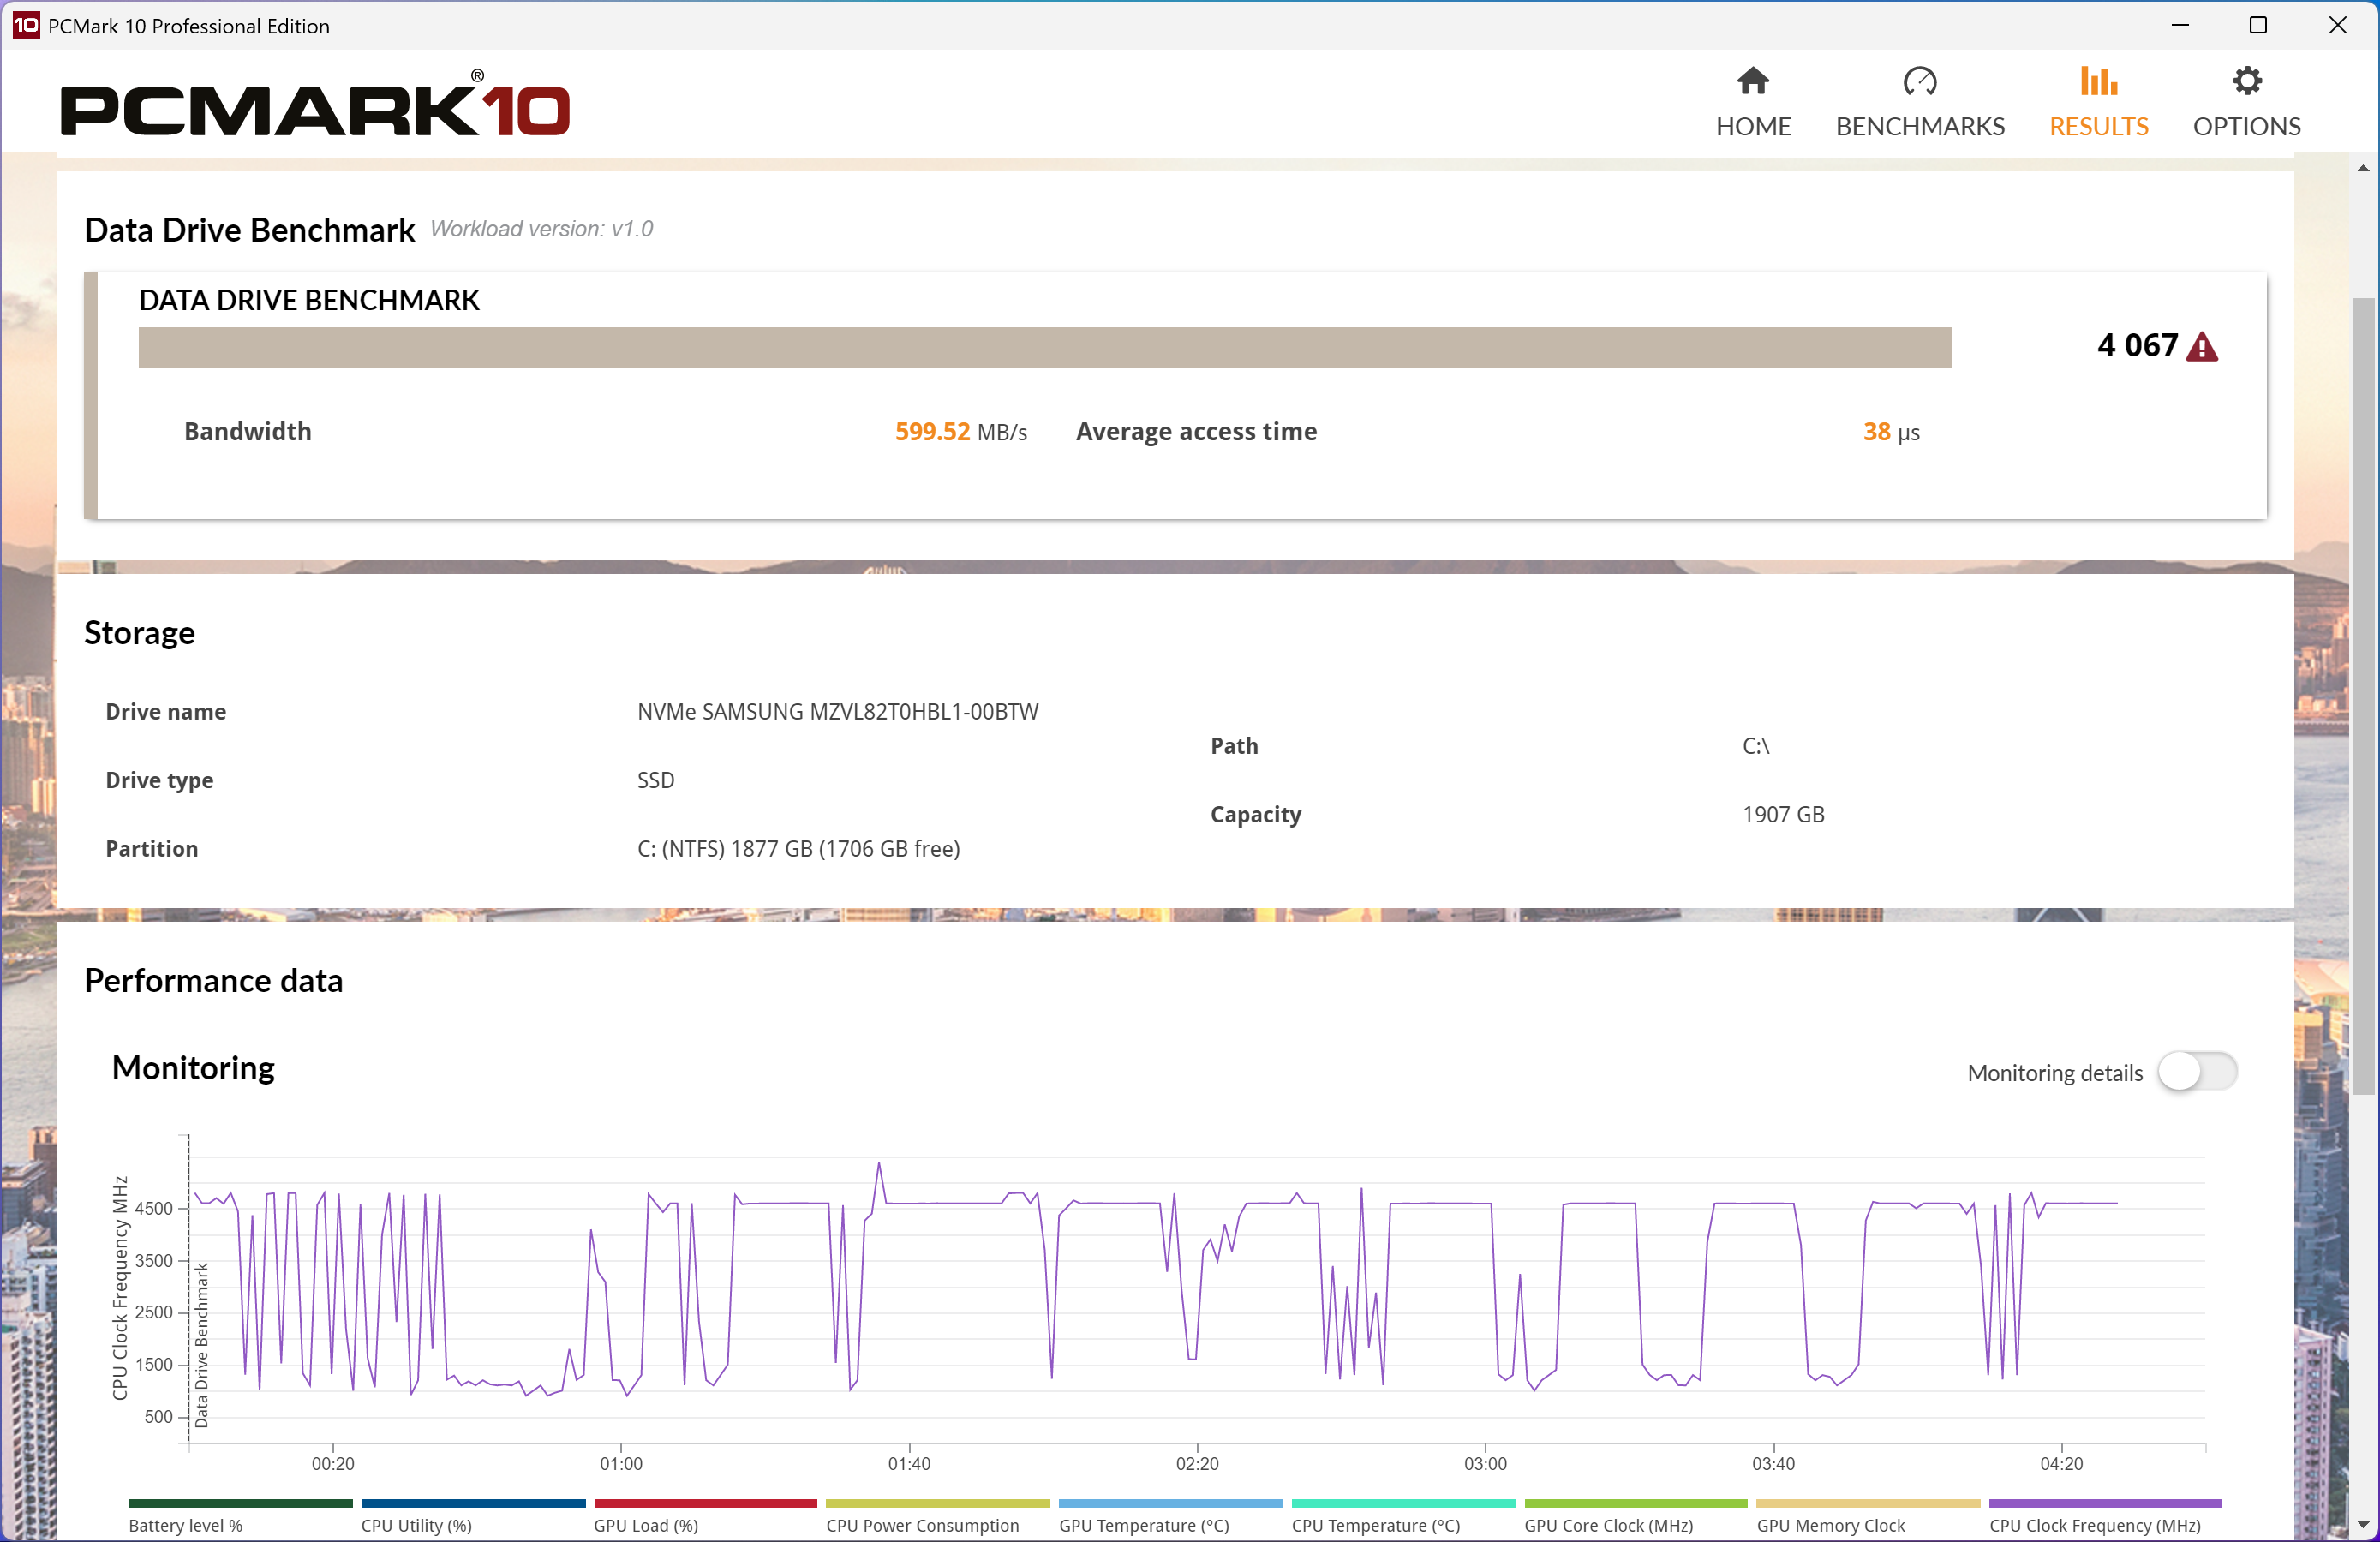2380x1542 pixels.
Task: Click the GPU Memory Clock legend swatch
Action: 1867,1503
